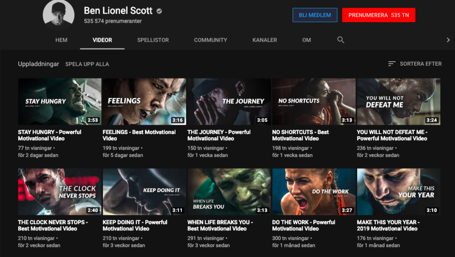Viewport: 455px width, 257px height.
Task: Click the verified checkmark badge beside Ben Lionel Scott
Action: coord(159,11)
